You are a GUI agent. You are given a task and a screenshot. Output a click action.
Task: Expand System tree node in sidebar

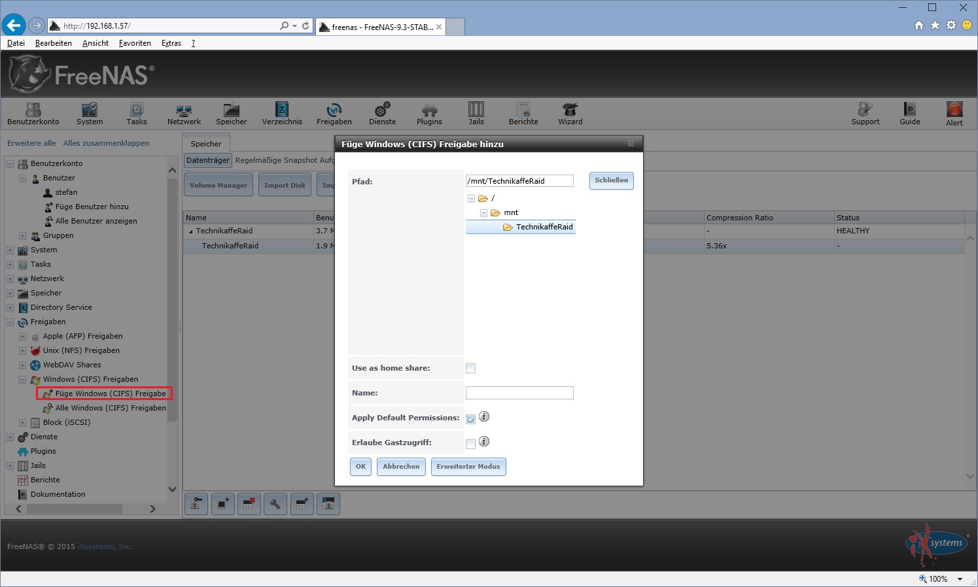pos(10,250)
